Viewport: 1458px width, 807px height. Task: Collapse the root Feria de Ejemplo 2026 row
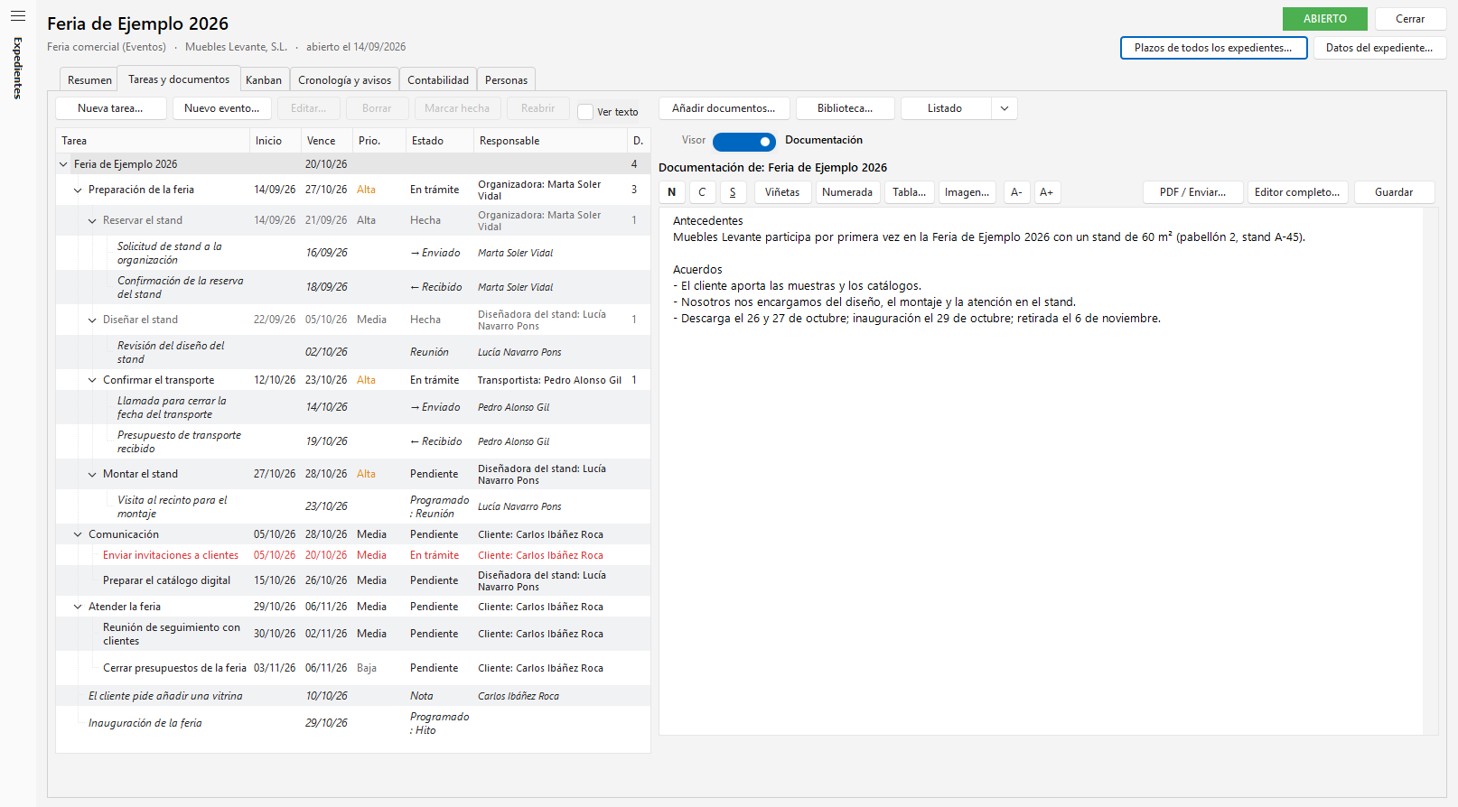63,164
